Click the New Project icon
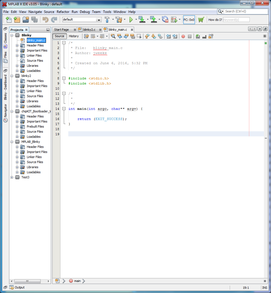The width and height of the screenshot is (271, 293). click(17, 20)
